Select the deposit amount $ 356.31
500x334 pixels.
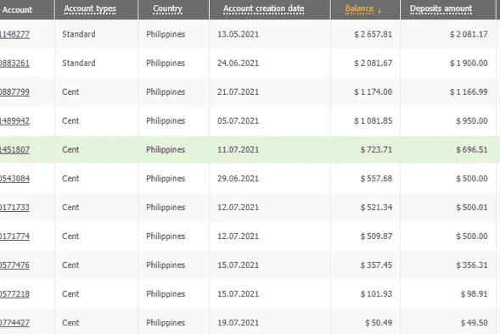(472, 265)
